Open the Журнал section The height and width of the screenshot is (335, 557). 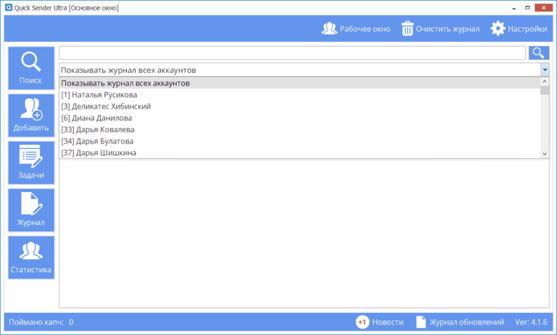(x=31, y=210)
